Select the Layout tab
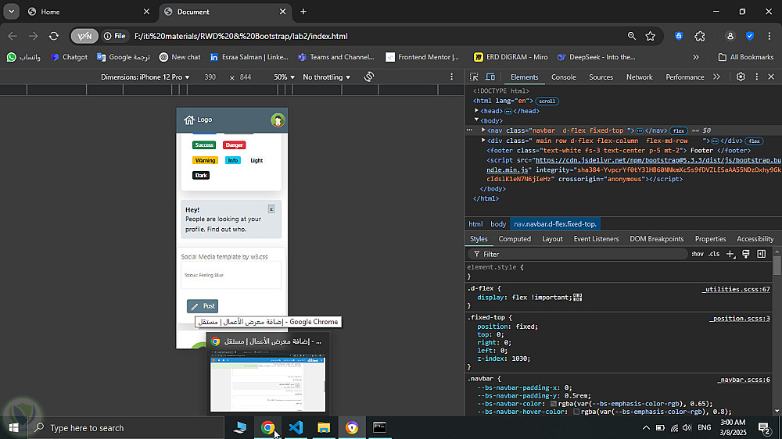 [x=553, y=239]
